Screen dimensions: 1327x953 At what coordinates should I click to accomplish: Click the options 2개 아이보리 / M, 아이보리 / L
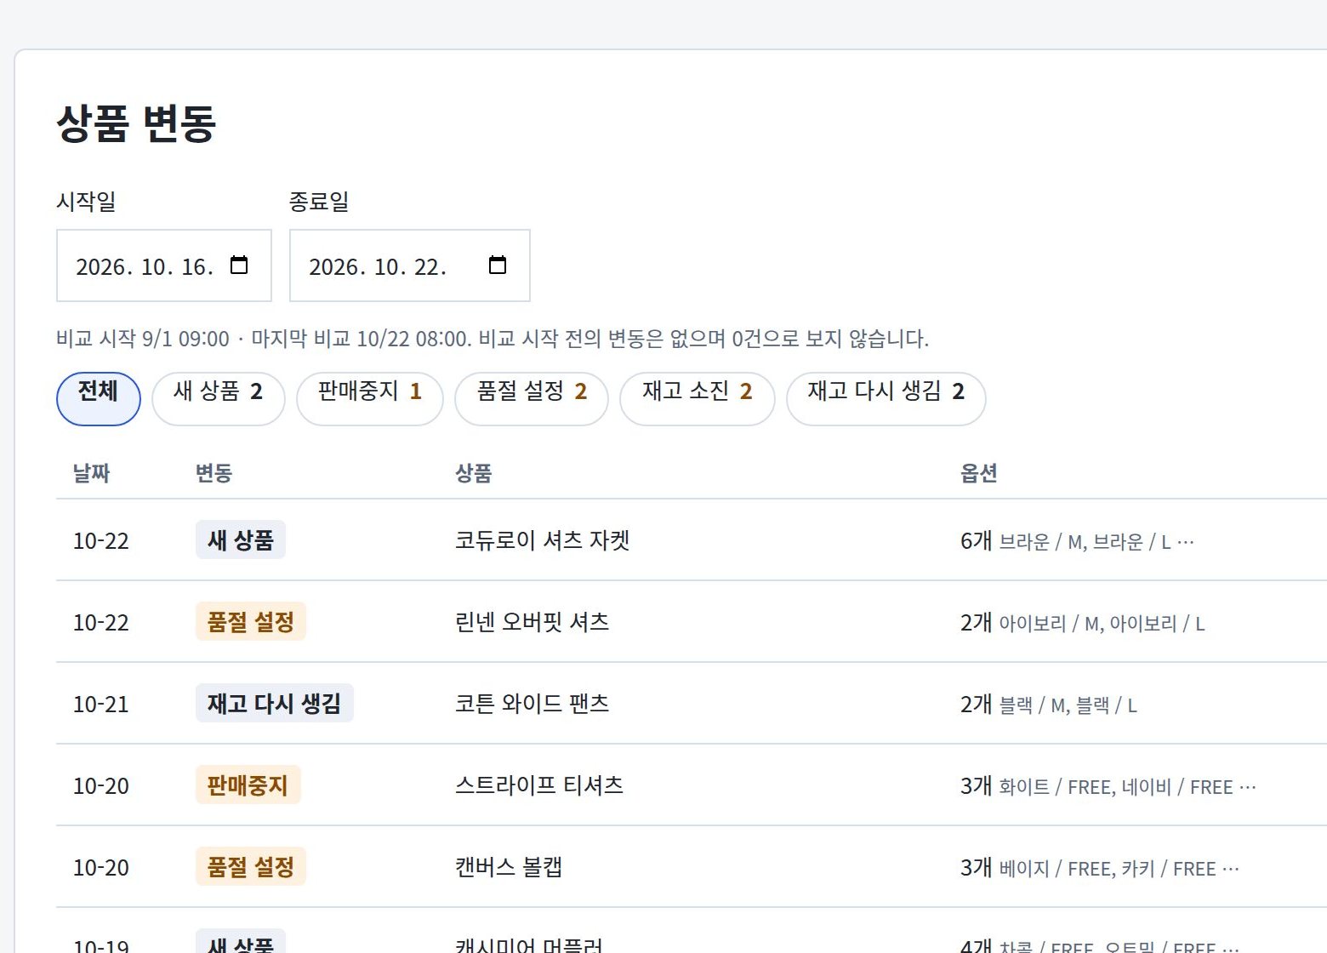tap(1082, 623)
